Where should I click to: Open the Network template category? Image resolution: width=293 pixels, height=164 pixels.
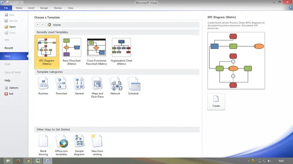click(x=115, y=86)
